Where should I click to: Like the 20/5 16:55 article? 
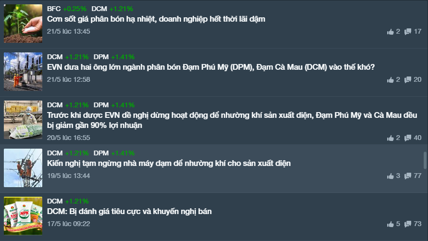click(x=390, y=138)
